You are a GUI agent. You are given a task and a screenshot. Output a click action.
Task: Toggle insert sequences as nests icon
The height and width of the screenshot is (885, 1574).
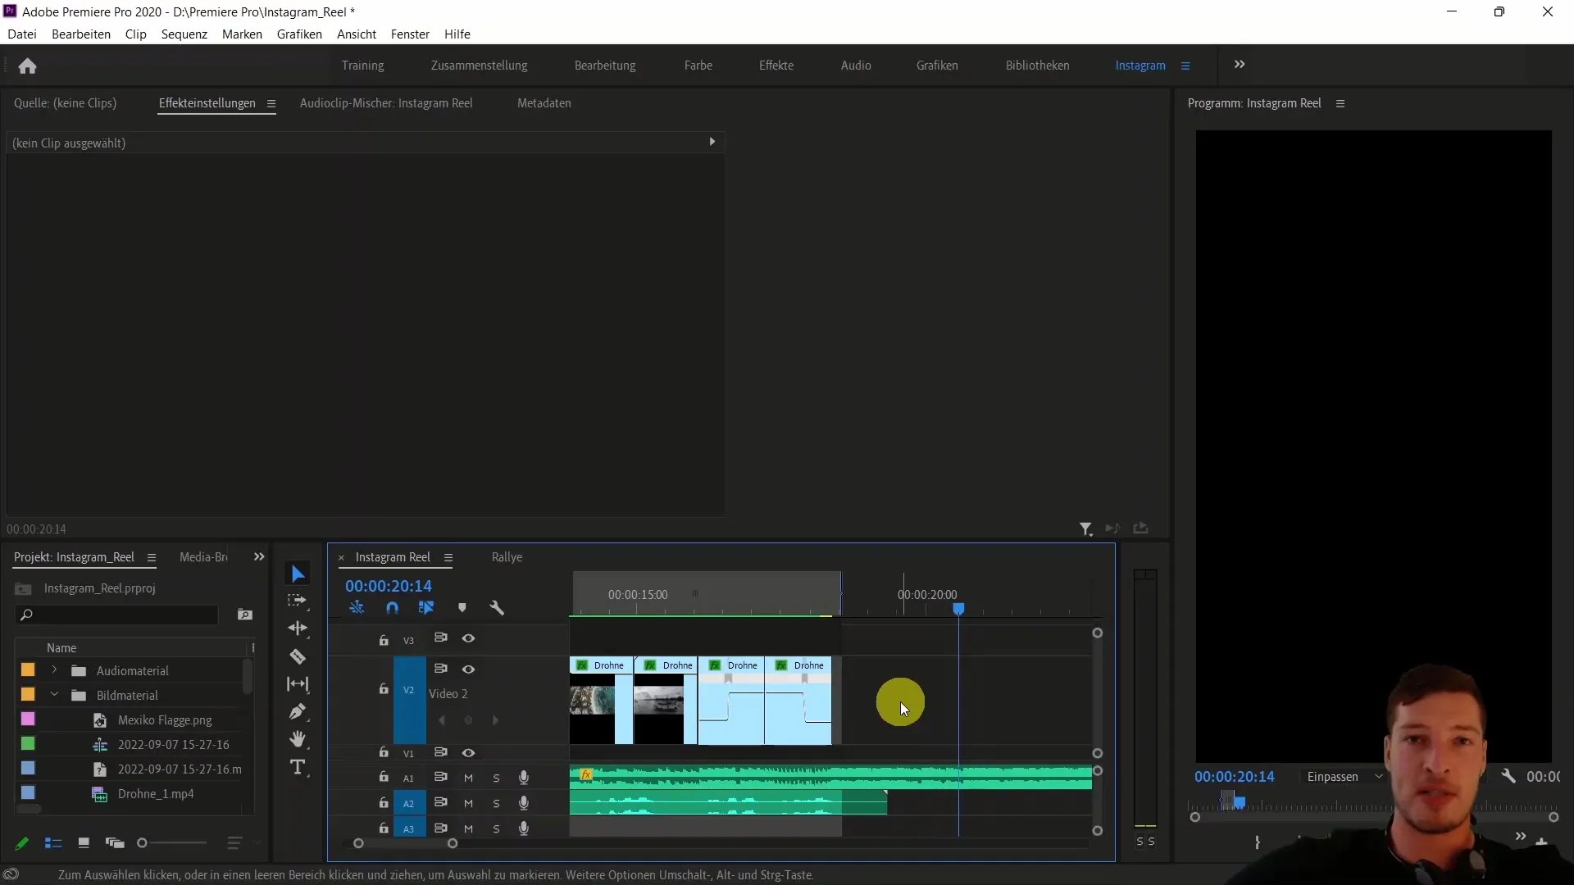357,608
